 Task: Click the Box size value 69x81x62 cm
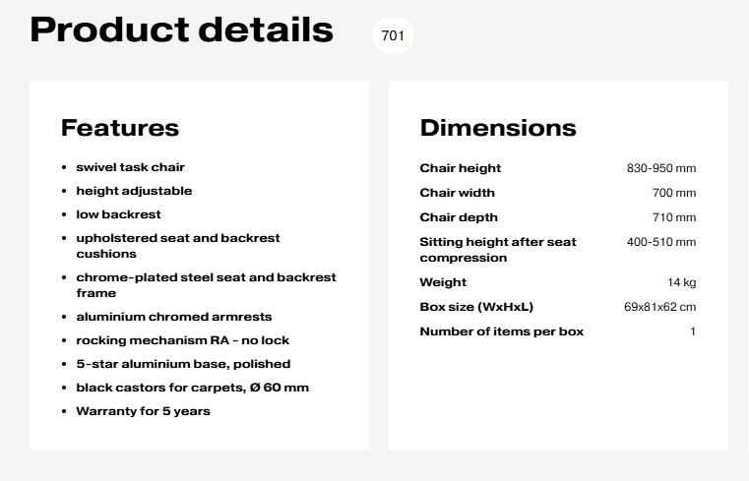[659, 307]
